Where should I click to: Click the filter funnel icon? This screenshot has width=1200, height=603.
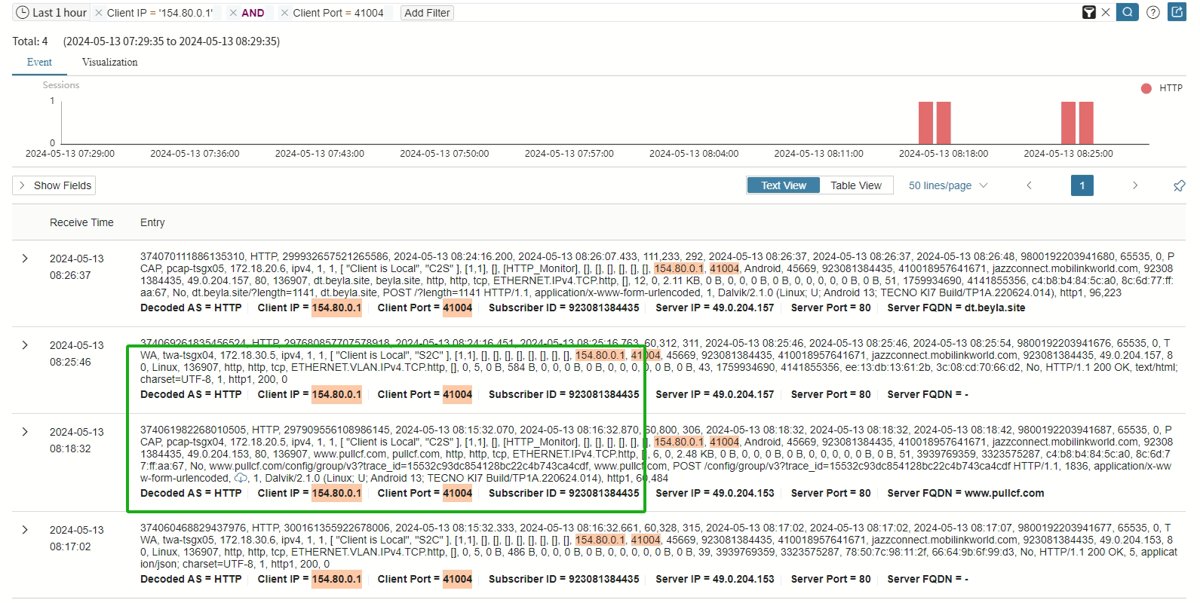click(x=1088, y=12)
